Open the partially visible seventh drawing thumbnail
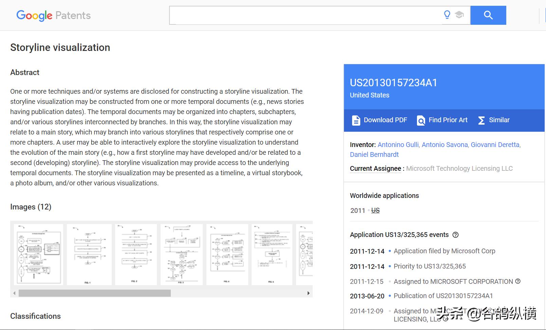 (304, 255)
